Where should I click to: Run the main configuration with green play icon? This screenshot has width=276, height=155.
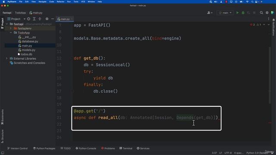click(x=238, y=12)
